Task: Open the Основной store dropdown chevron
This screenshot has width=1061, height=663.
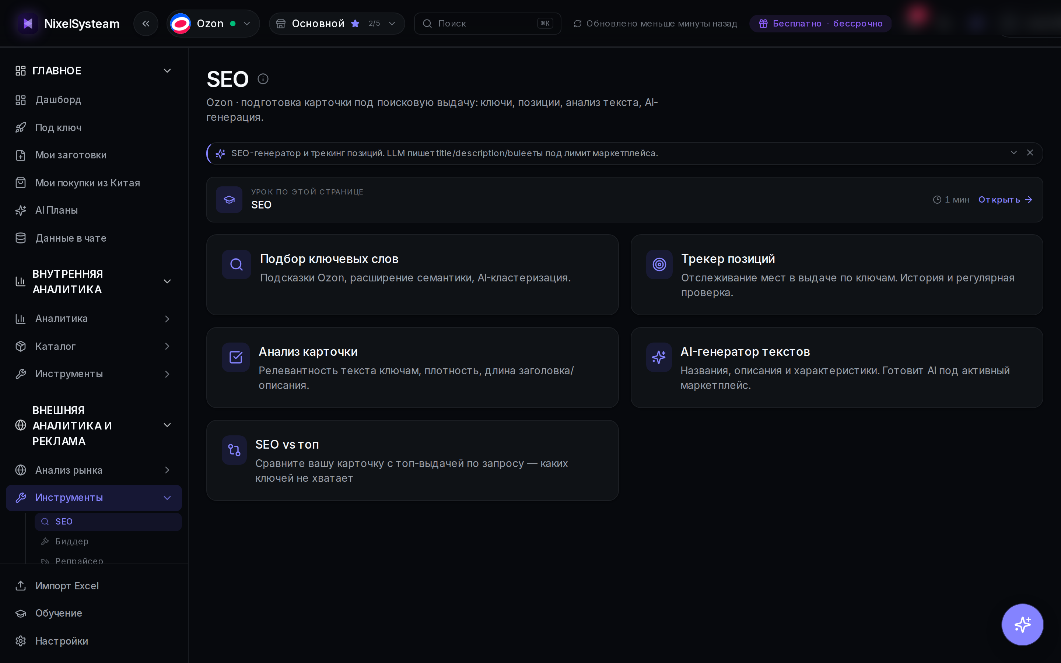Action: tap(392, 24)
